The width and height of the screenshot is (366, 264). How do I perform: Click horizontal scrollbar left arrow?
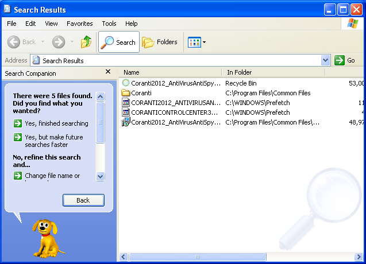124,257
